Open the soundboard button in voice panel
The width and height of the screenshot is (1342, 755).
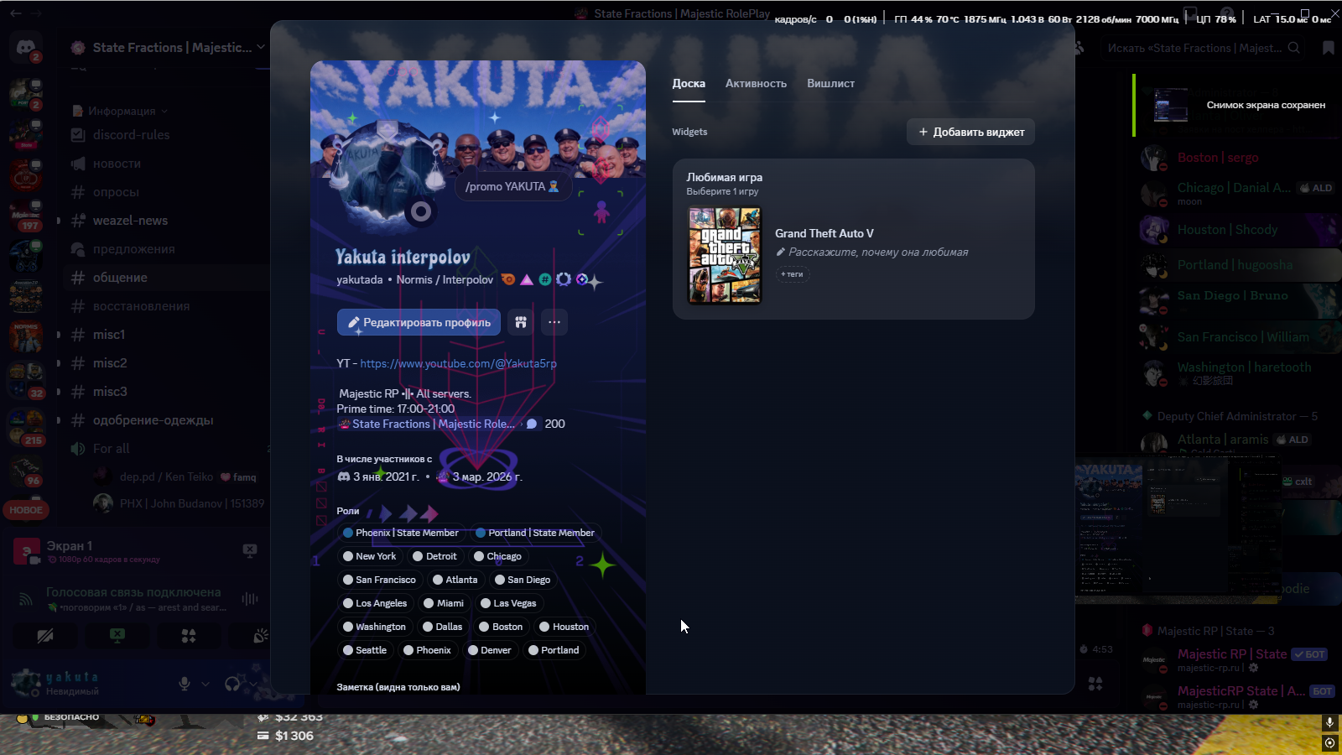click(261, 636)
